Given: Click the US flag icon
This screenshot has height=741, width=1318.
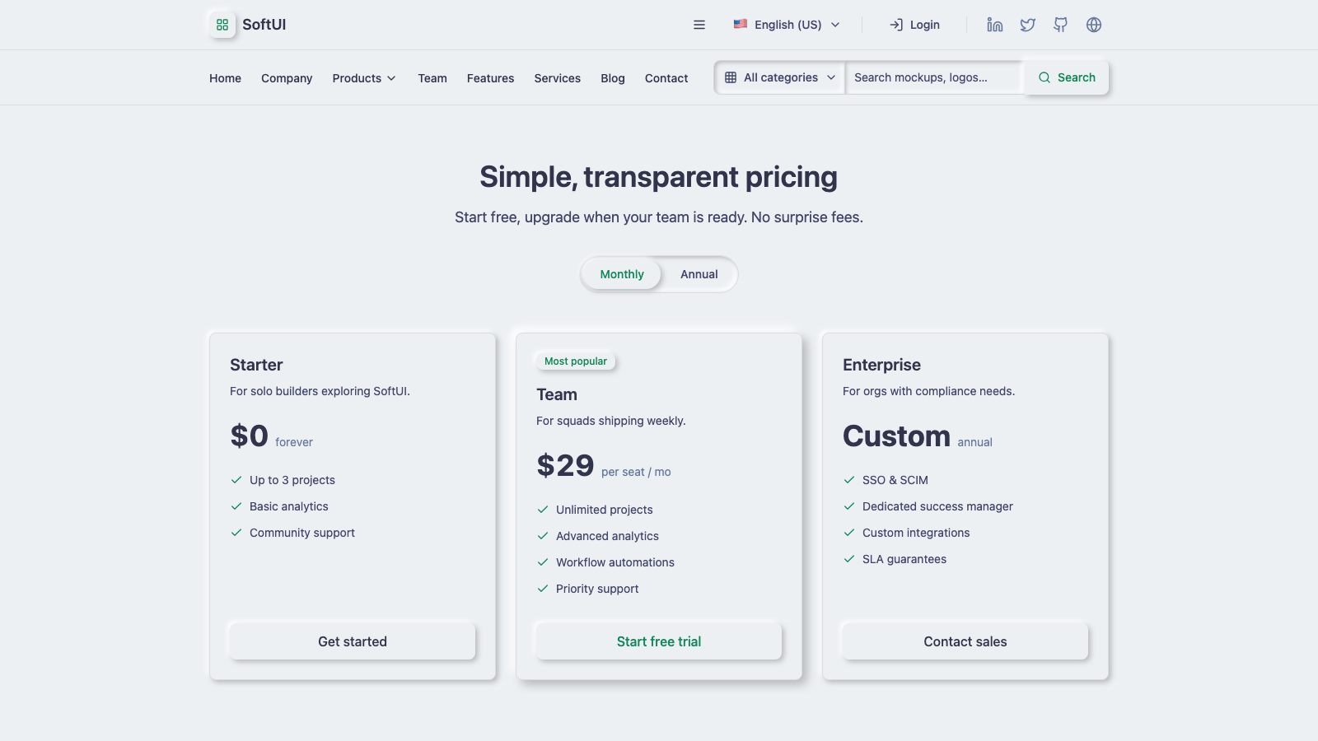Looking at the screenshot, I should point(741,25).
